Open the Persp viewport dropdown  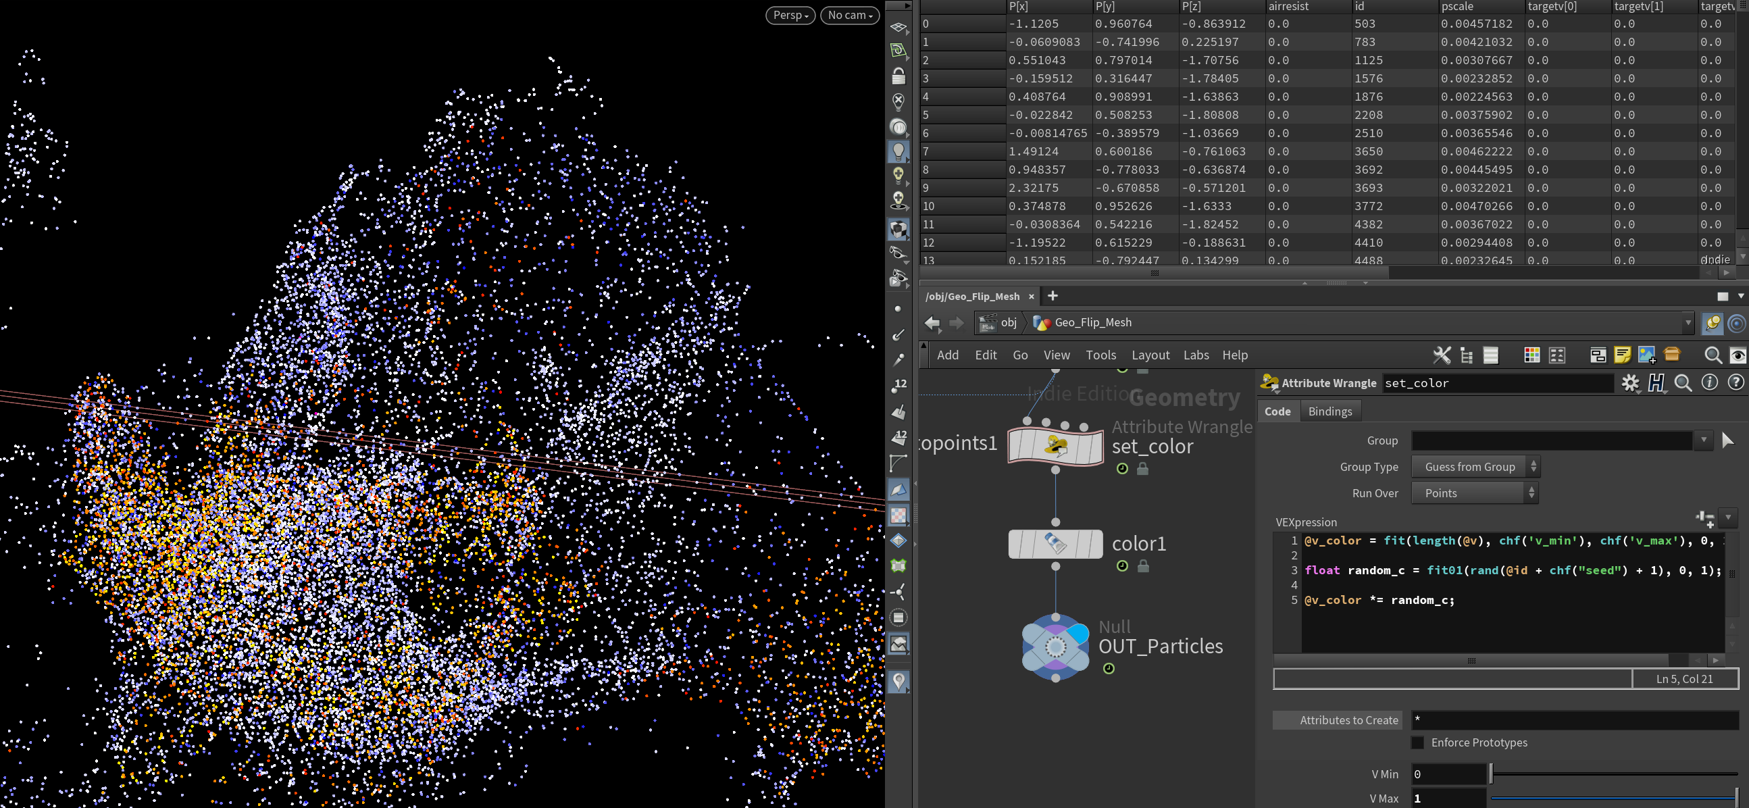790,15
